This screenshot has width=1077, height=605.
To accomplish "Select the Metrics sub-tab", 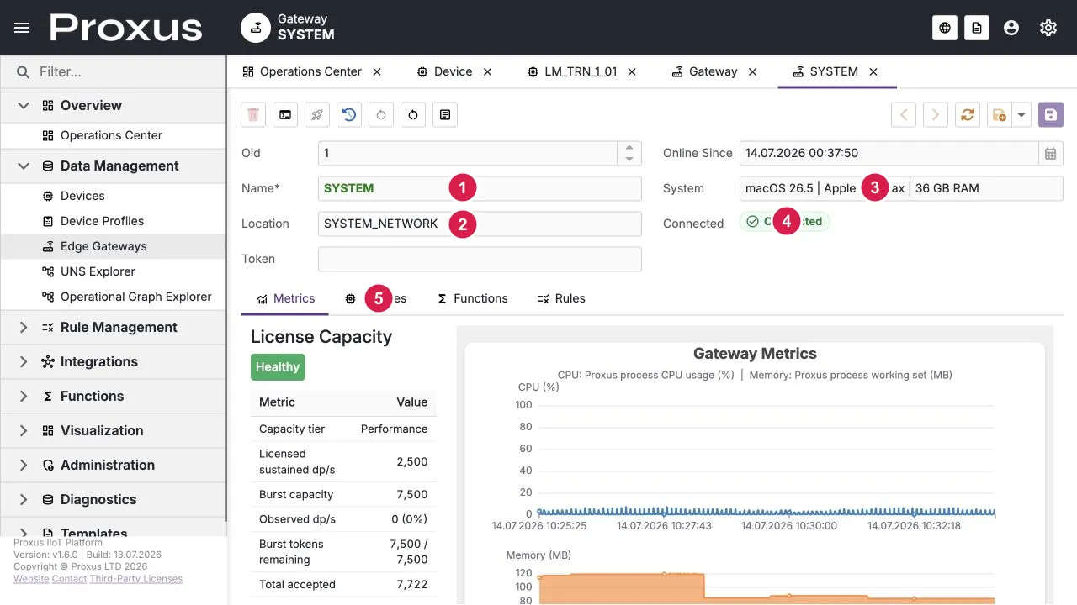I will pos(285,299).
